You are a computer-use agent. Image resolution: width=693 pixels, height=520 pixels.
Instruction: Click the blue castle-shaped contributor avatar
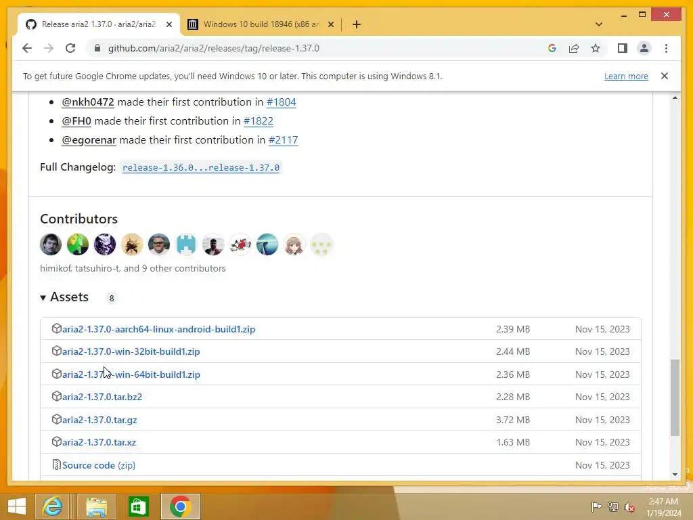click(186, 244)
